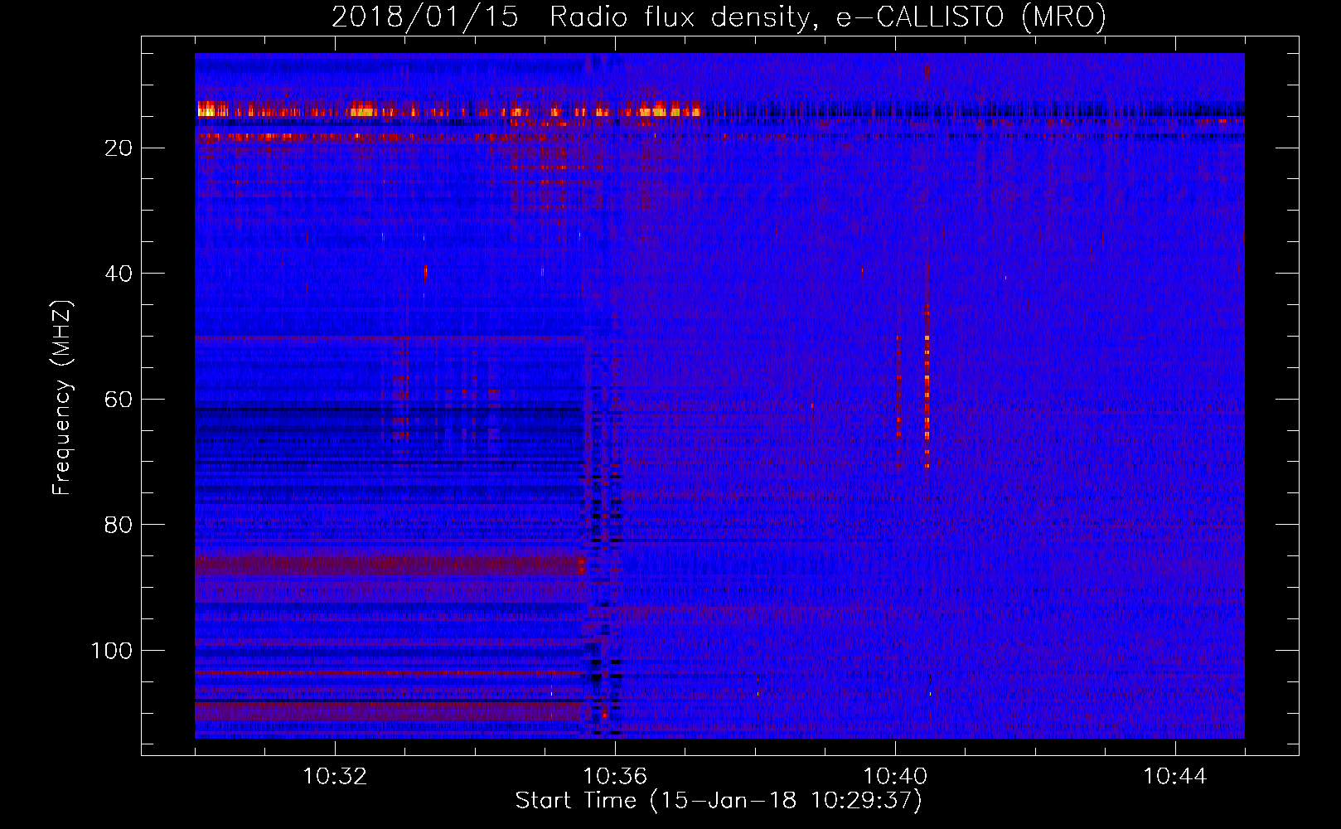The image size is (1341, 829).
Task: Click the plot title "2018/01/15 Radio flux density, e-CALLISTO (MRO)"
Action: (x=719, y=17)
